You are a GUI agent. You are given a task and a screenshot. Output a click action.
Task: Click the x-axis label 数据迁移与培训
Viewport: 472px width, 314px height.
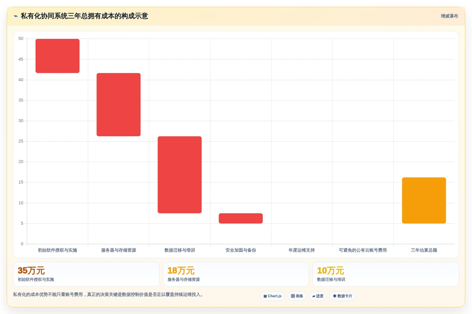(x=180, y=250)
